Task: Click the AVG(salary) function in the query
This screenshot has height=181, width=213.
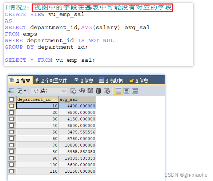Action: [101, 28]
